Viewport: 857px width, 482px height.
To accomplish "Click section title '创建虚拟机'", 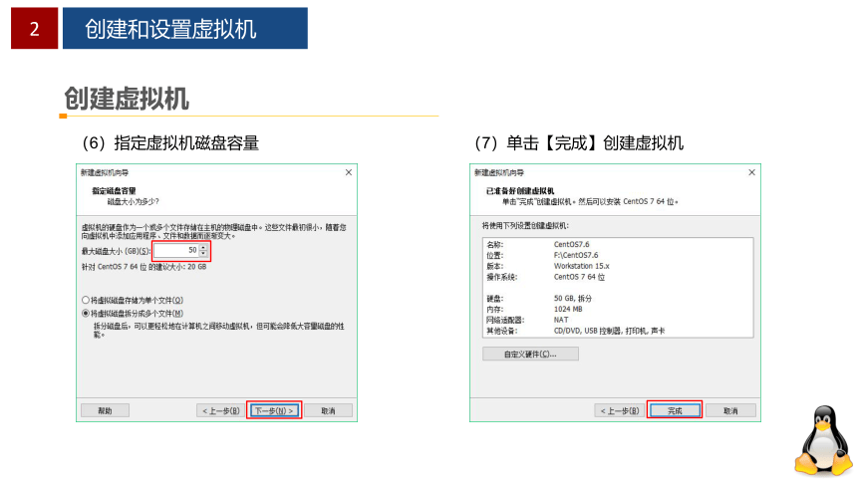I will point(127,99).
